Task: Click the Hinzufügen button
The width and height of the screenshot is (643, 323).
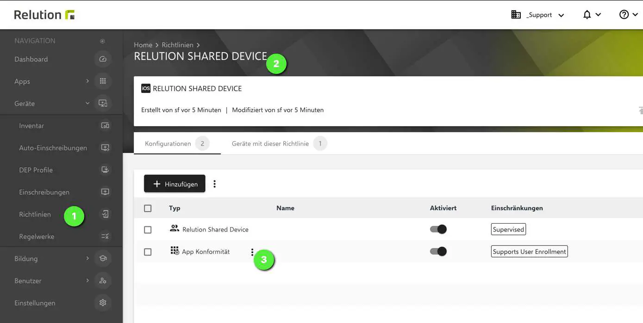Action: (175, 183)
